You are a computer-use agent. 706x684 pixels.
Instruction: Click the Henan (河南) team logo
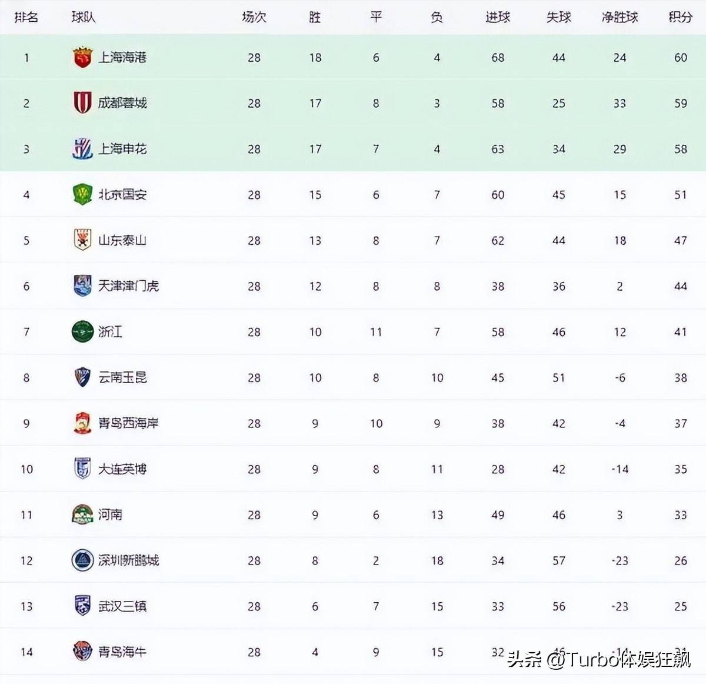pos(82,514)
